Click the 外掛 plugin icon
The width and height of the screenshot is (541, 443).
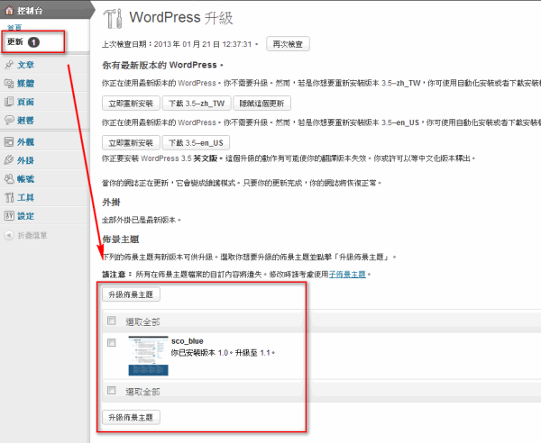(9, 160)
